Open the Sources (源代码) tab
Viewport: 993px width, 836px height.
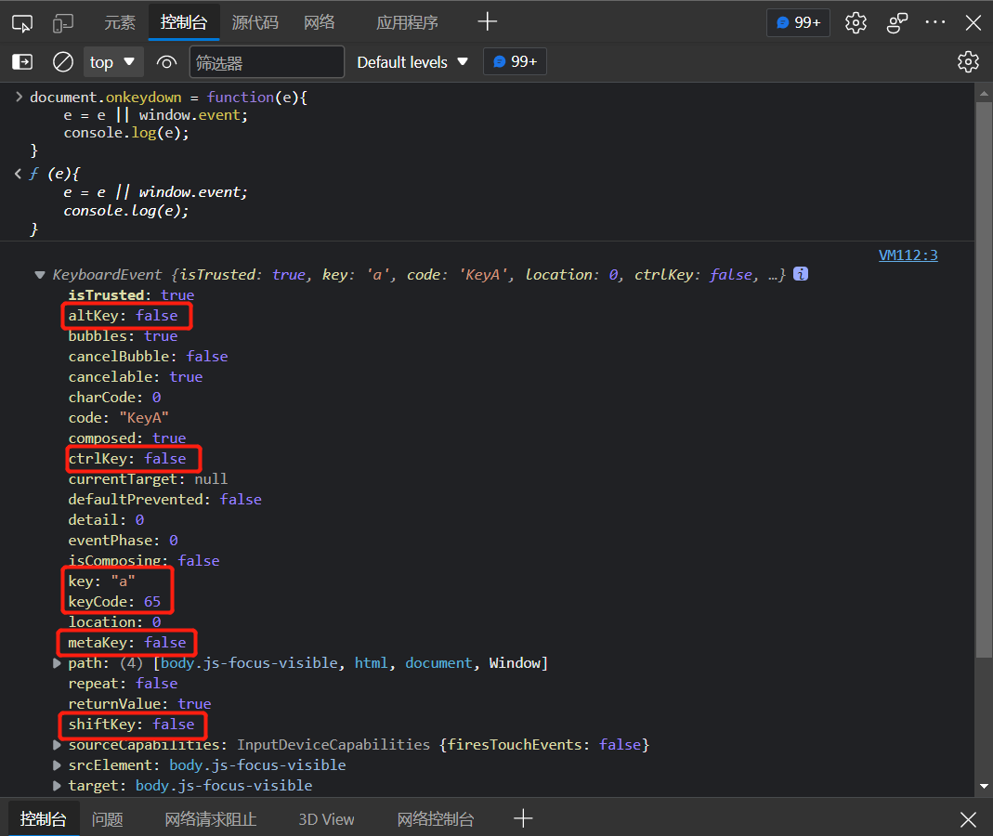(x=255, y=23)
